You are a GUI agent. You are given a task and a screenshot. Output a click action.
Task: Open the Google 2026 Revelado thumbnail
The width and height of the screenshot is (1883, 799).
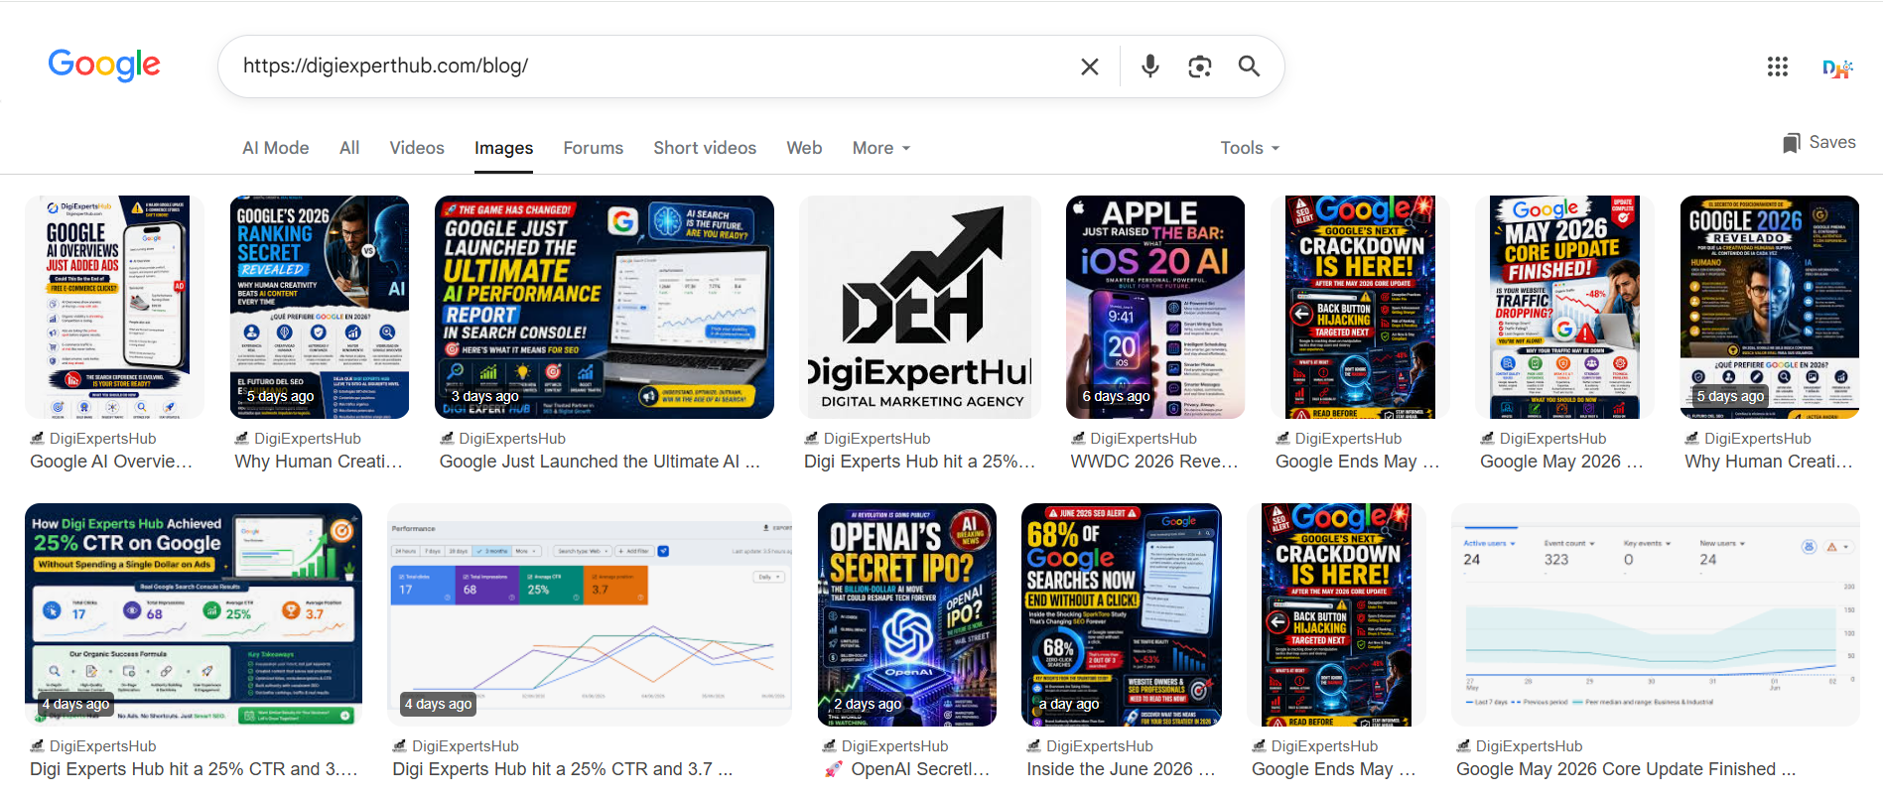(x=1770, y=307)
